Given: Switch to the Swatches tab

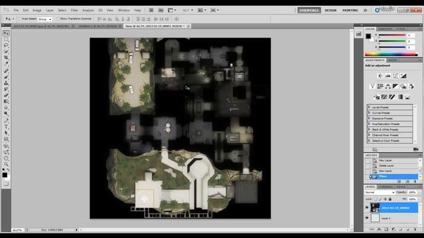Looking at the screenshot, I should (x=385, y=29).
